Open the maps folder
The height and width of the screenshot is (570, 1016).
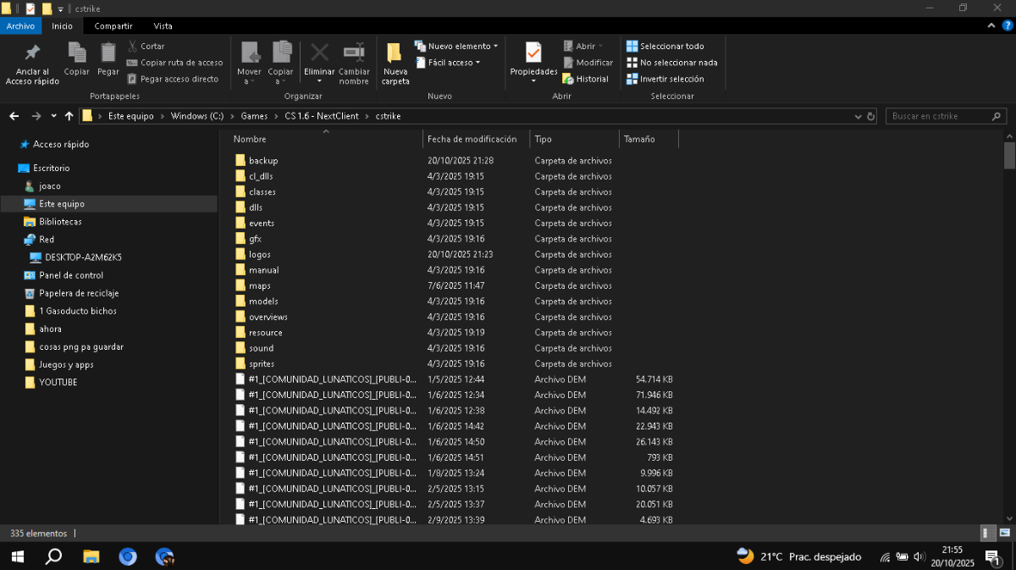coord(259,286)
